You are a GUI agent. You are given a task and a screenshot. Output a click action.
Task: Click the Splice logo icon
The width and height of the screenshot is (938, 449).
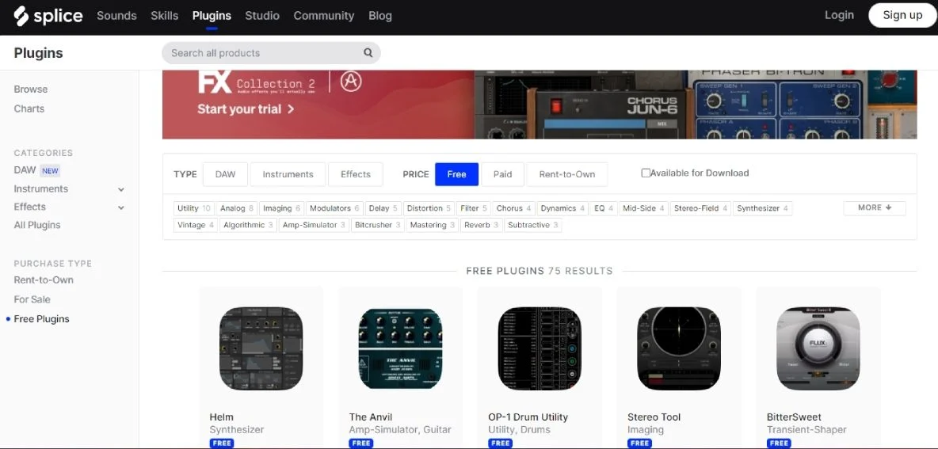(21, 16)
